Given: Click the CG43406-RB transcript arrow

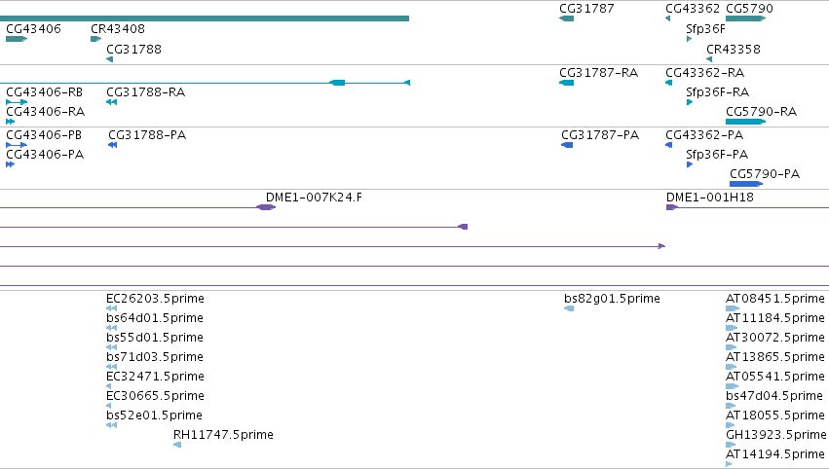Looking at the screenshot, I should (17, 102).
